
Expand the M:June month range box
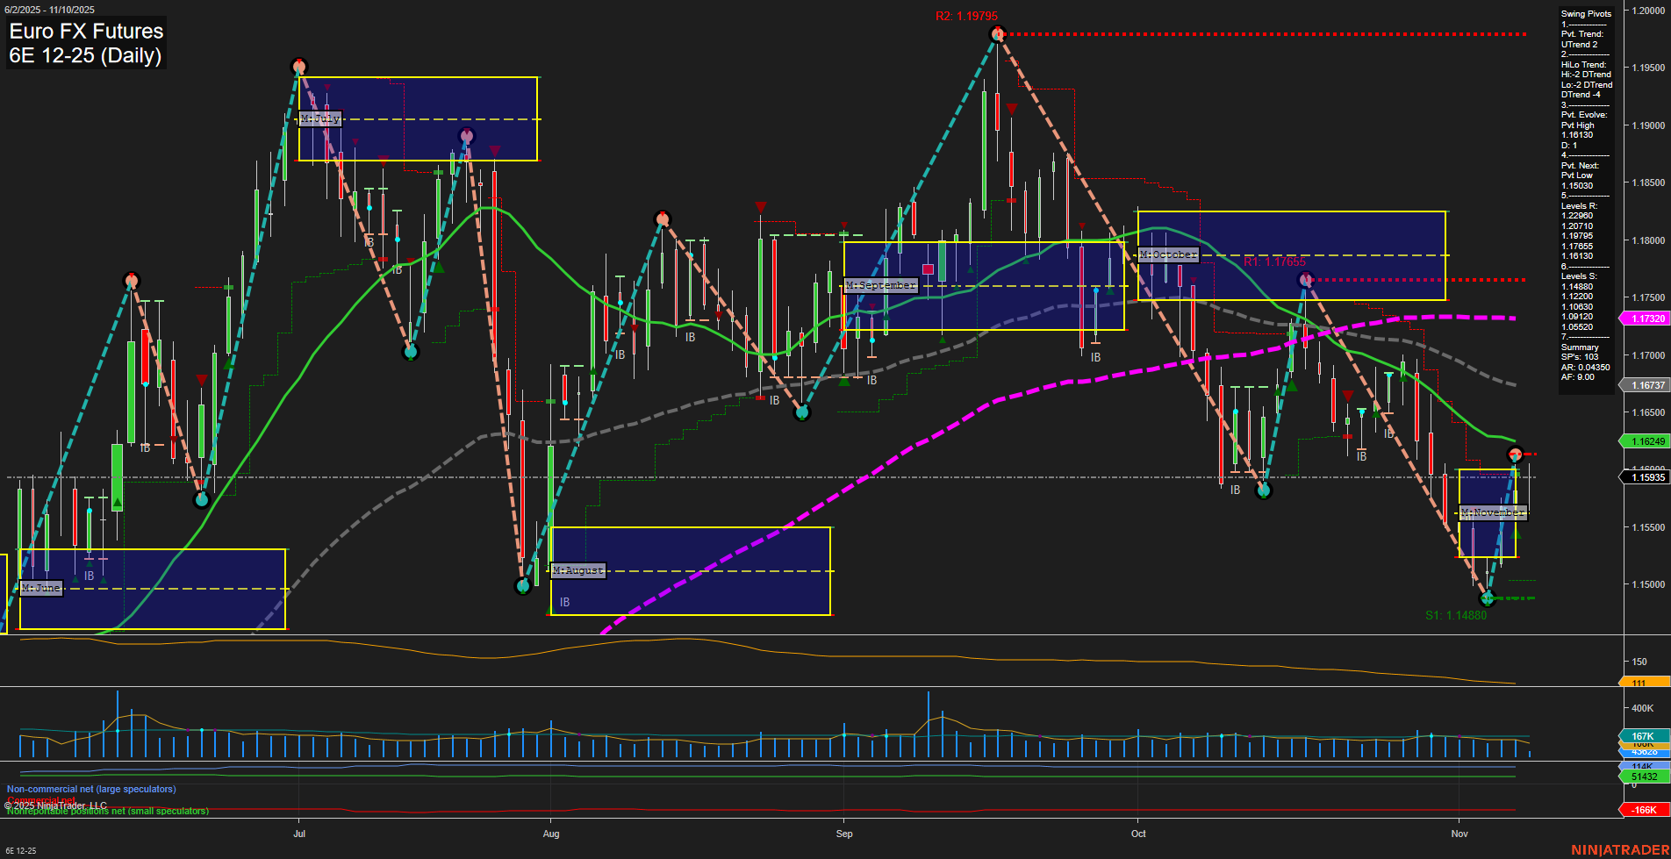[x=41, y=589]
